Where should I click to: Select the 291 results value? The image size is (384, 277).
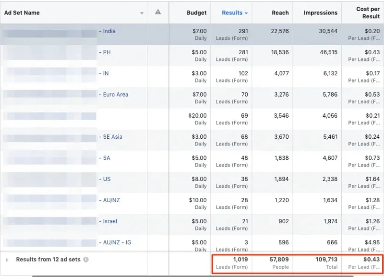243,31
